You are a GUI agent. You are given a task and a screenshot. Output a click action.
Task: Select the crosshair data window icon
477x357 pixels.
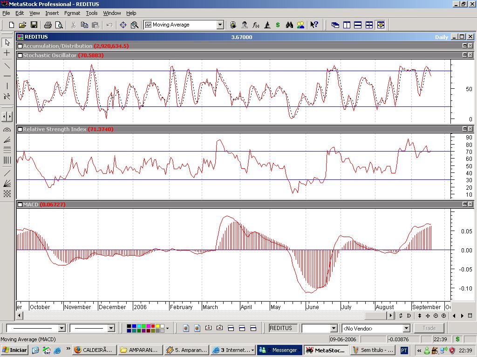pos(123,25)
